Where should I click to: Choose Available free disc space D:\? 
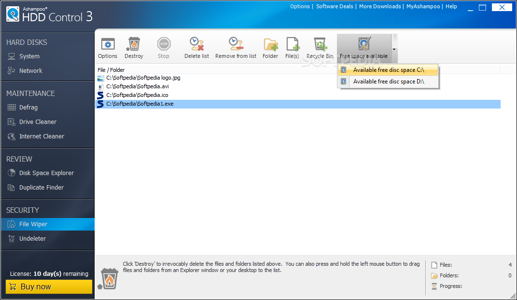click(388, 82)
